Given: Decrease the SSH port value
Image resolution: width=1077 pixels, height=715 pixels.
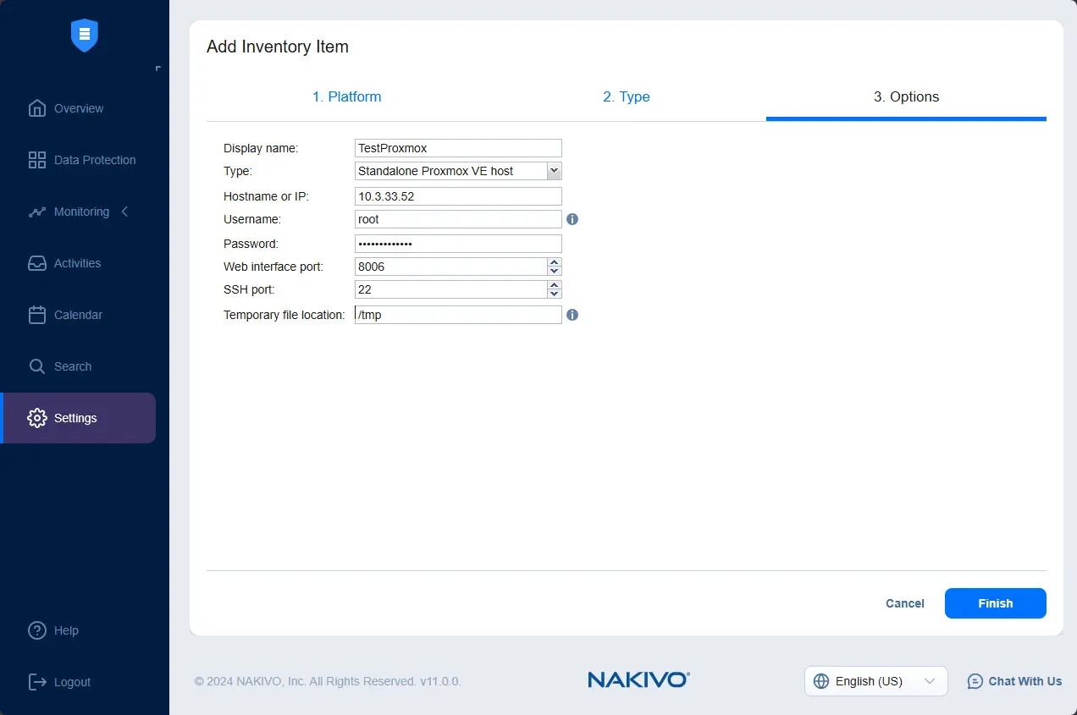Looking at the screenshot, I should (x=555, y=294).
